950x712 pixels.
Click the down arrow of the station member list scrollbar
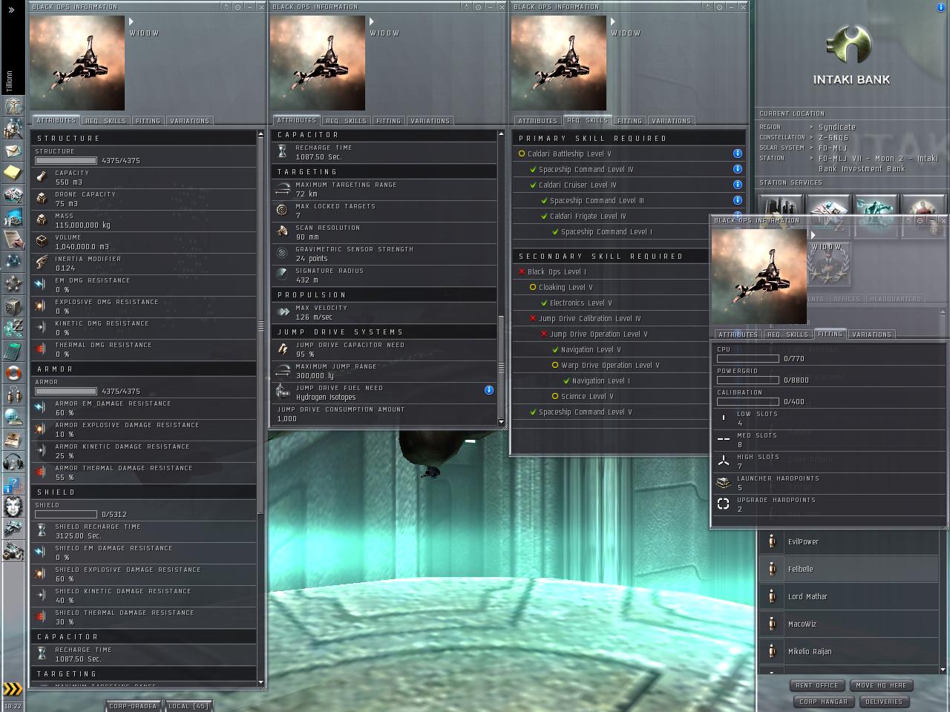(943, 670)
